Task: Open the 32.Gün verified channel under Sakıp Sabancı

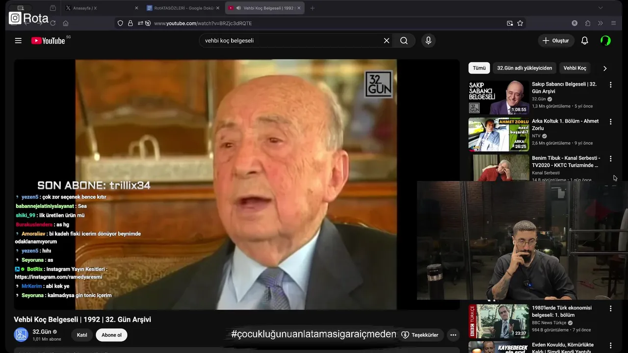Action: (539, 99)
